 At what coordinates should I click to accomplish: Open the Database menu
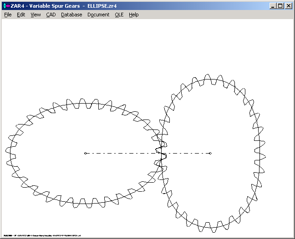pos(71,15)
